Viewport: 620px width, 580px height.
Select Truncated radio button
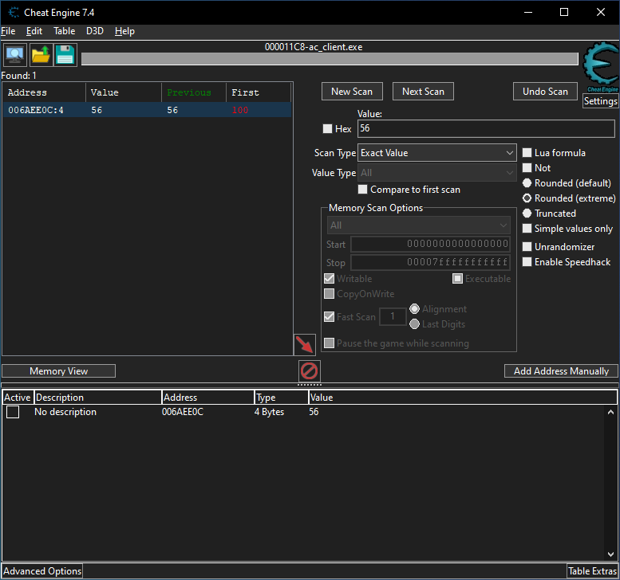point(527,214)
